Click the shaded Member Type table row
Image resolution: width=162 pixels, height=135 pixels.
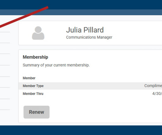(90, 86)
